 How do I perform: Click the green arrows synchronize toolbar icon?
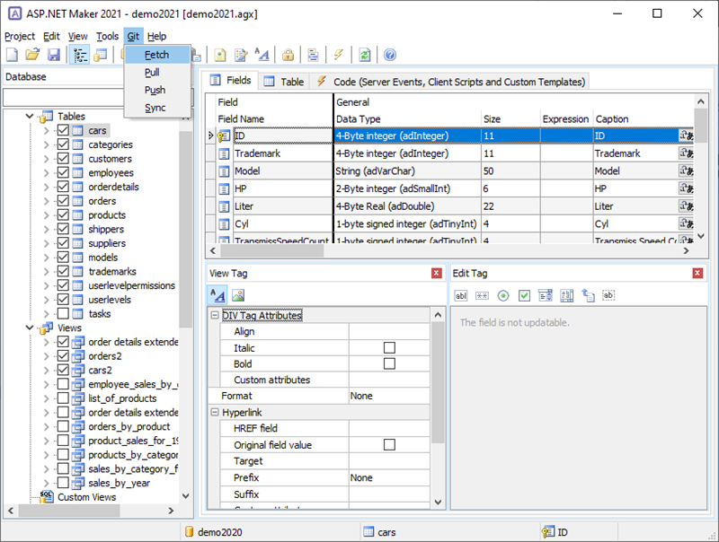(x=365, y=55)
